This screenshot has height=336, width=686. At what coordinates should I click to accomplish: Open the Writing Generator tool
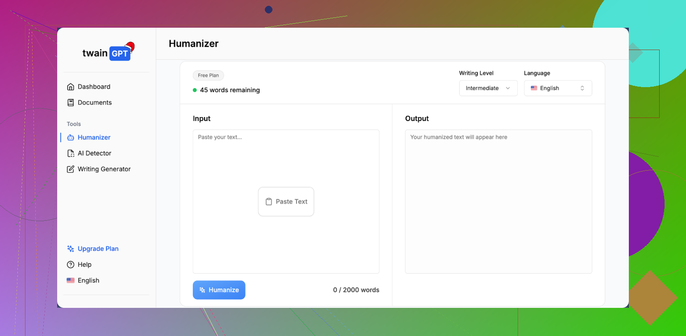104,169
